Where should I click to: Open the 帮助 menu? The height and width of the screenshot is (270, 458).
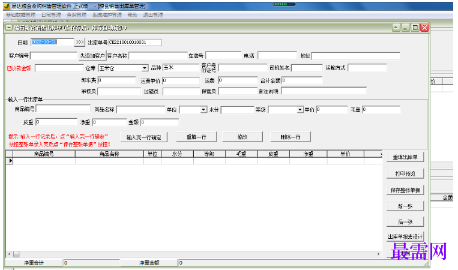tap(132, 15)
